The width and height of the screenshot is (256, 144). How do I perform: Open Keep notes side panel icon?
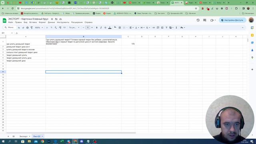[x=252, y=35]
